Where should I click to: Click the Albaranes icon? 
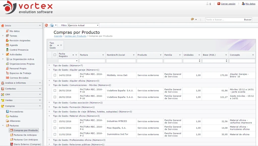tap(7, 121)
